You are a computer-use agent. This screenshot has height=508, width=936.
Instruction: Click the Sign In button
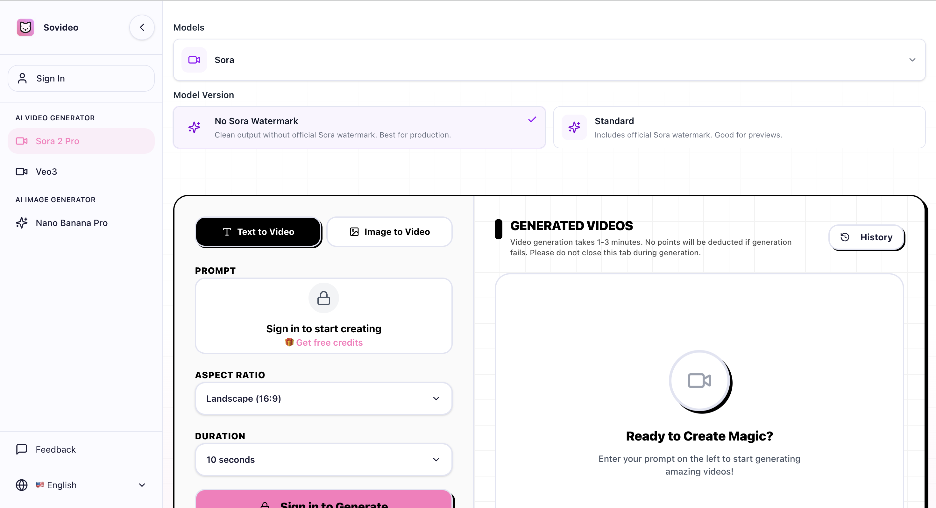click(81, 78)
